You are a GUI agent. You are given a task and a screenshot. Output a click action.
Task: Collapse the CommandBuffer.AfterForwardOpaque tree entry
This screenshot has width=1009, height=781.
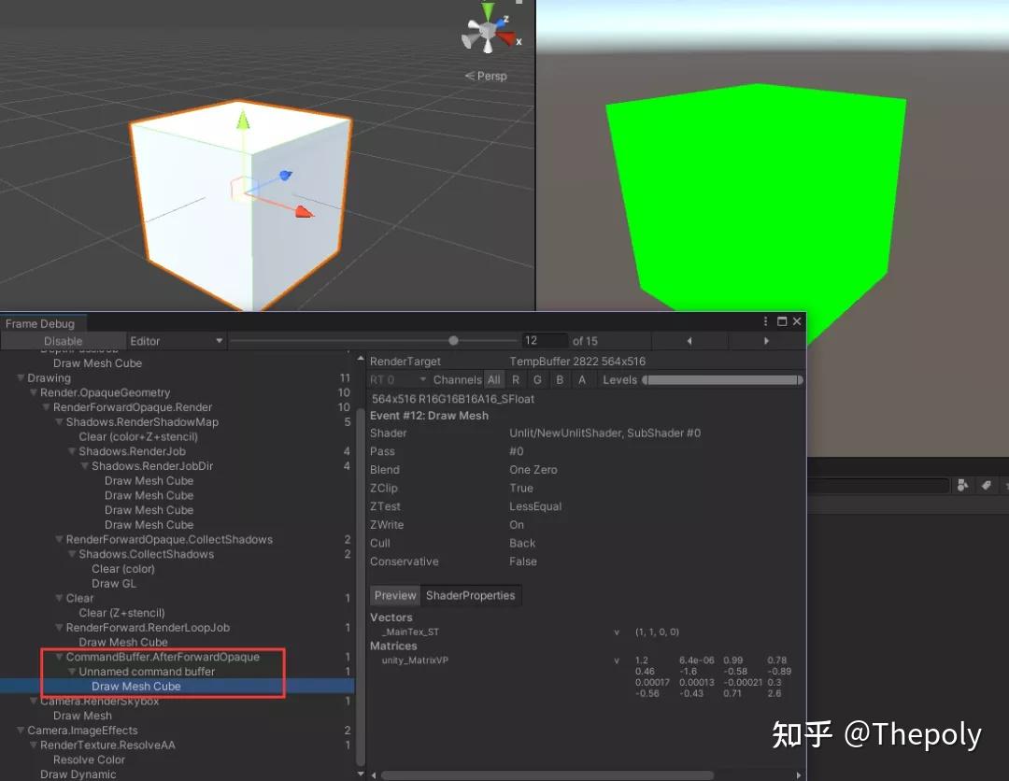(x=60, y=657)
